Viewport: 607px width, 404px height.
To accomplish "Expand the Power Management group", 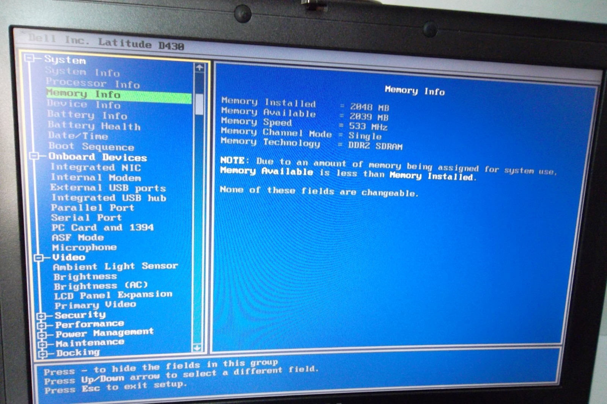I will point(42,335).
